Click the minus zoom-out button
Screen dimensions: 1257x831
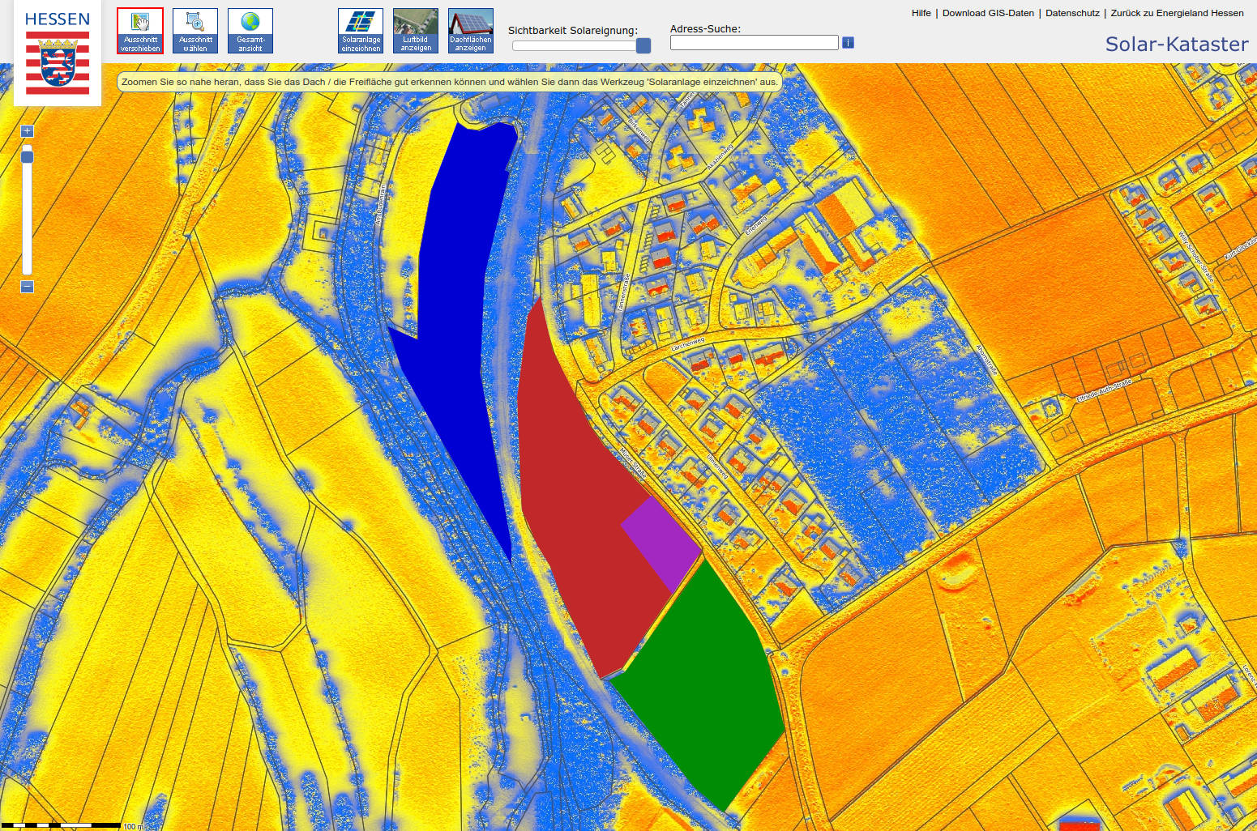click(27, 287)
